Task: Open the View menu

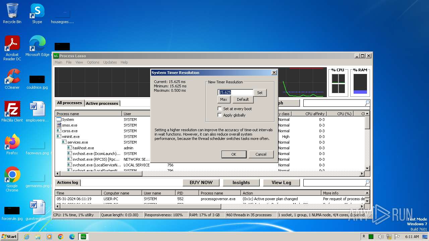Action: 79,62
